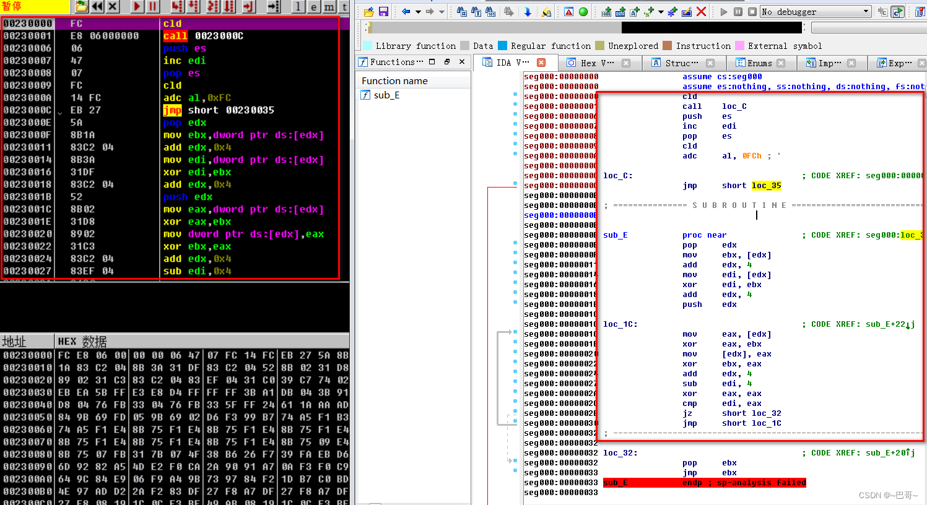Expand dropdown arrow next to IDA 's+' icon
This screenshot has width=927, height=505.
click(661, 12)
